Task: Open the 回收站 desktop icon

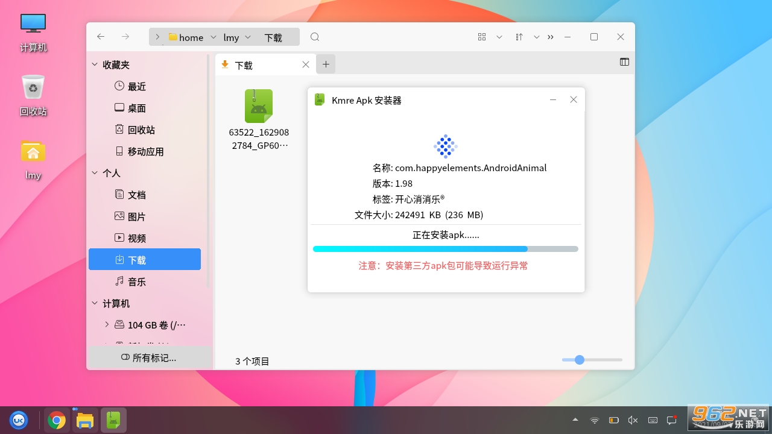Action: 33,96
